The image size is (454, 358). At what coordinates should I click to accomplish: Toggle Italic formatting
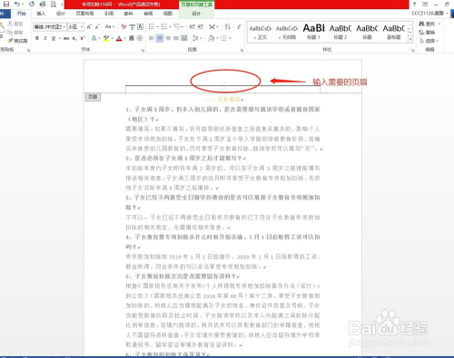tap(45, 38)
